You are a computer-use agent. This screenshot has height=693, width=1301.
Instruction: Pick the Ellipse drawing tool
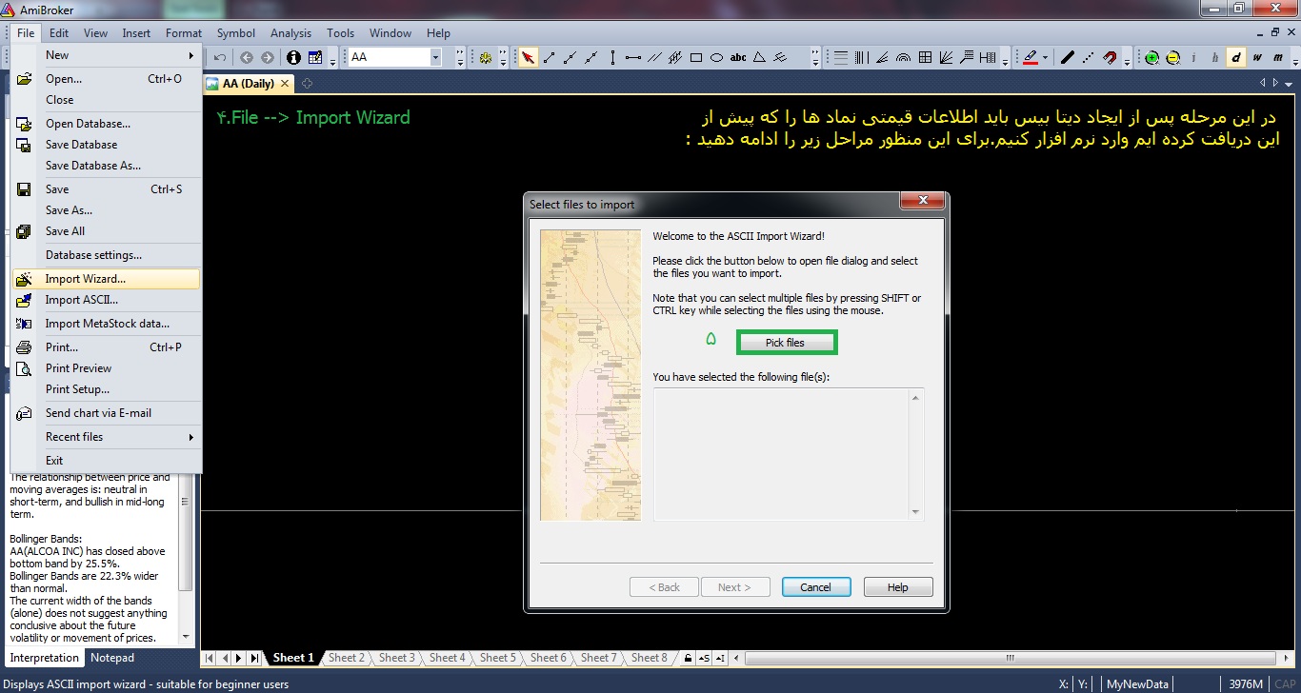[717, 57]
